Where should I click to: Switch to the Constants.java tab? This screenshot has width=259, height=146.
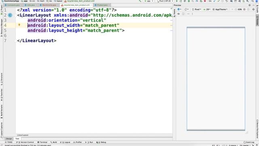13,5
